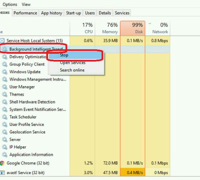Screen dimensions: 200x180
Task: Click the chevron above Network column
Action: click(150, 24)
